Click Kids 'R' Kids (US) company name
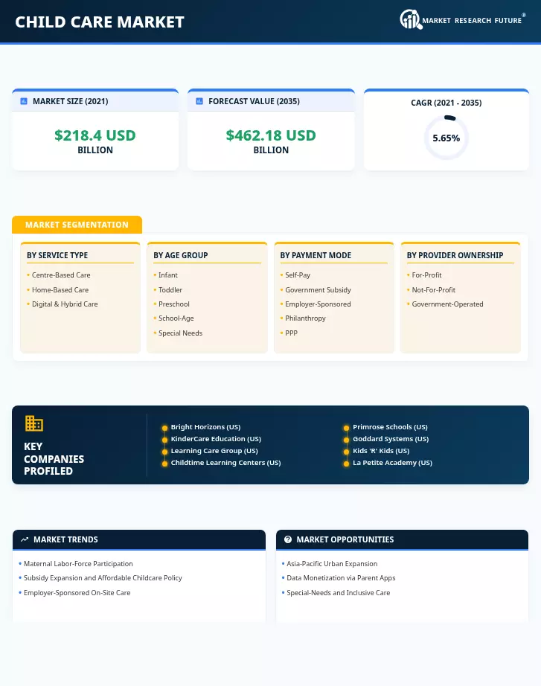 pyautogui.click(x=381, y=451)
